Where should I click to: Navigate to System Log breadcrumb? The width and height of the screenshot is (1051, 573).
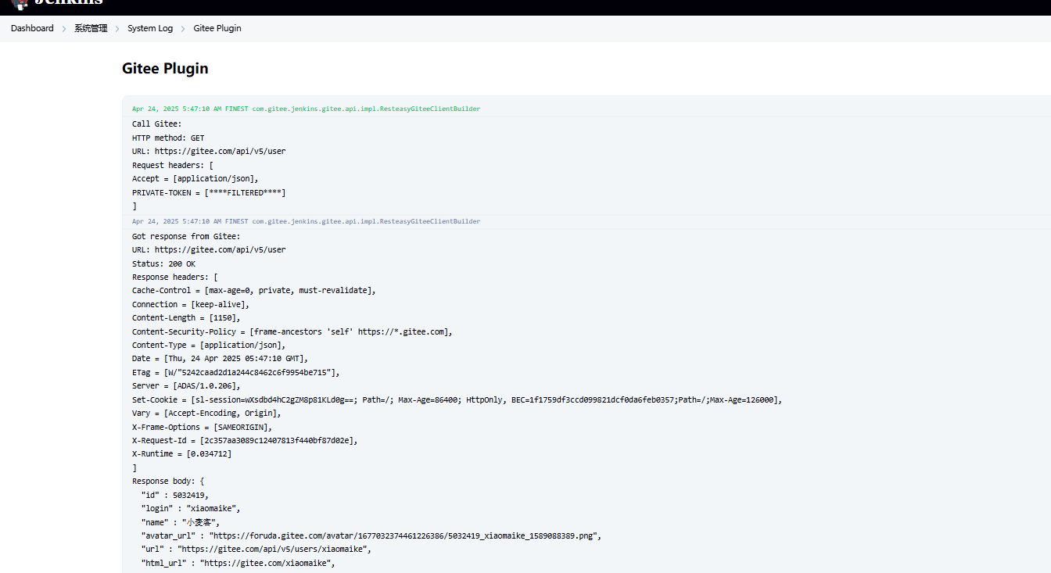150,28
